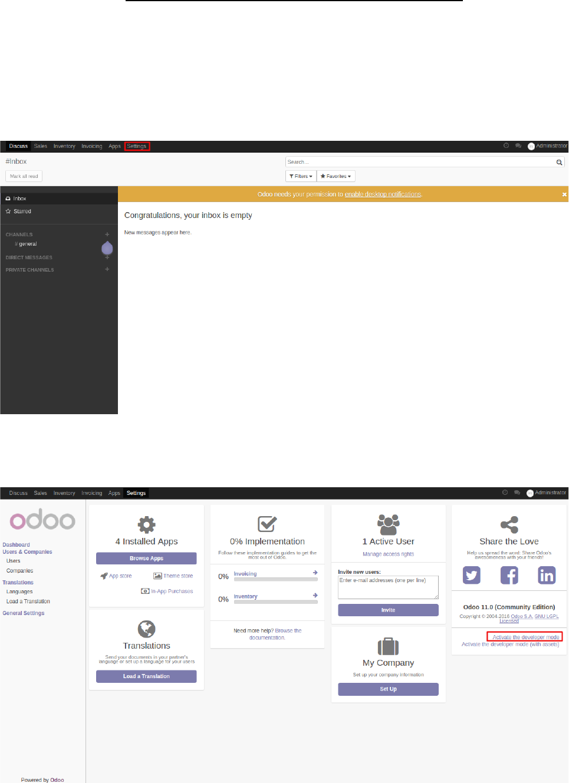
Task: Open Administrator user menu in Settings window
Action: click(x=547, y=493)
